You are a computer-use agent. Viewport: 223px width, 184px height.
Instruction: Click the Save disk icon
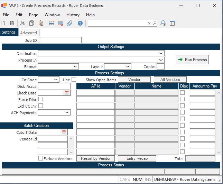pyautogui.click(x=12, y=23)
